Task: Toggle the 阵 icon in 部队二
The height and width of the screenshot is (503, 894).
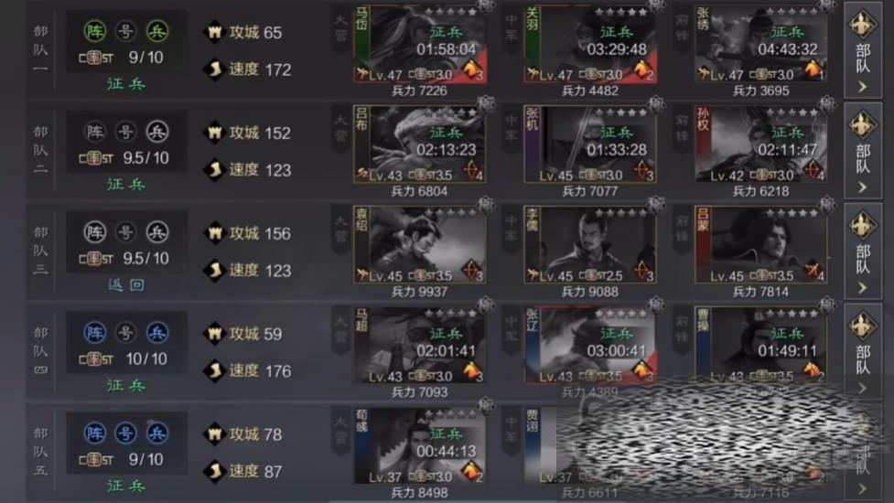Action: 94,133
